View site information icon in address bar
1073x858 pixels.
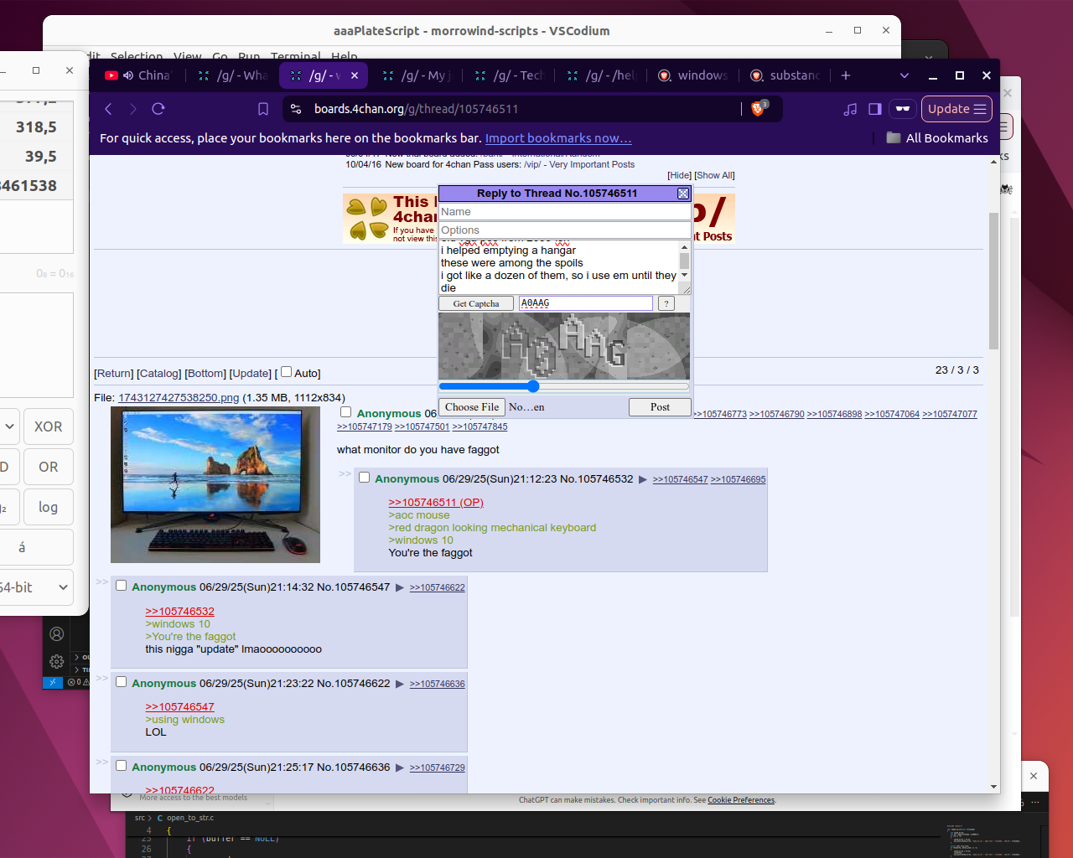(296, 109)
